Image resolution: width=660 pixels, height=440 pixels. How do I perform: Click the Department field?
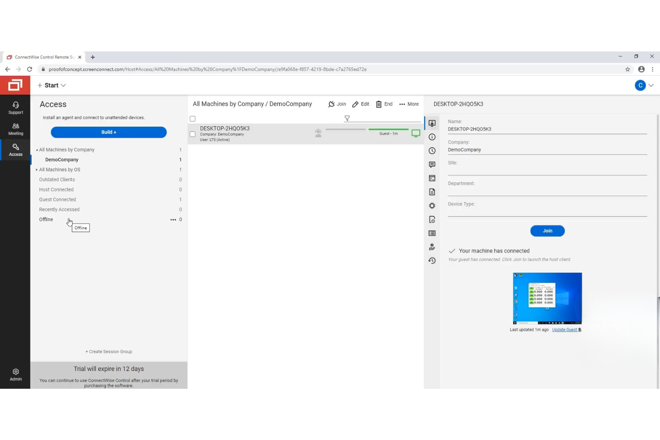[x=547, y=191]
